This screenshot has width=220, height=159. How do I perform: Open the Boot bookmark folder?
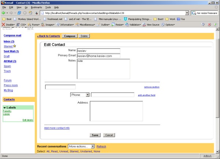[x=7, y=19]
